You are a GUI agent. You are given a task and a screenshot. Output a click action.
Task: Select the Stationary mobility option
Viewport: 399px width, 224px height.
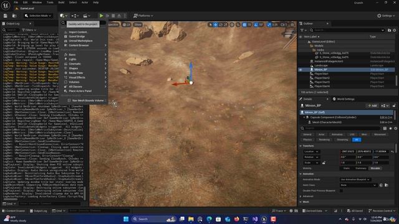360,169
